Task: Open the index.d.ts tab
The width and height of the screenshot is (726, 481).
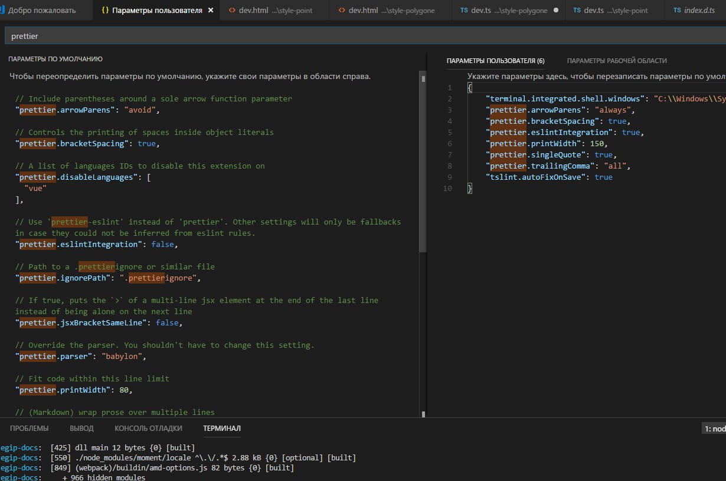Action: point(695,11)
